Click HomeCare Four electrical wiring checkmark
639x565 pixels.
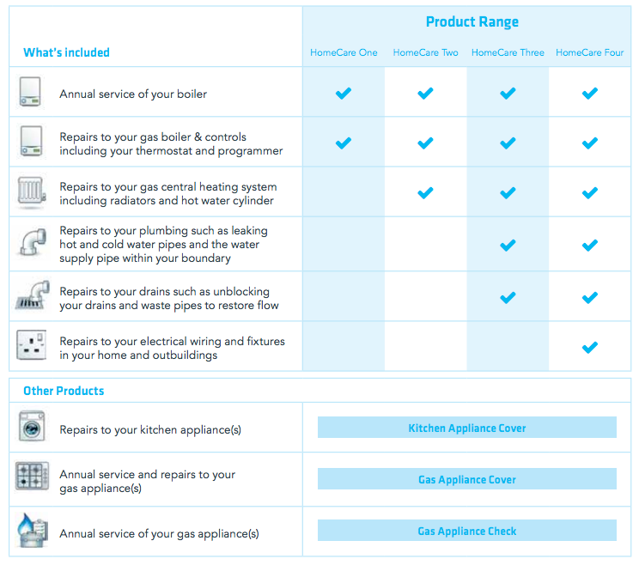(589, 347)
